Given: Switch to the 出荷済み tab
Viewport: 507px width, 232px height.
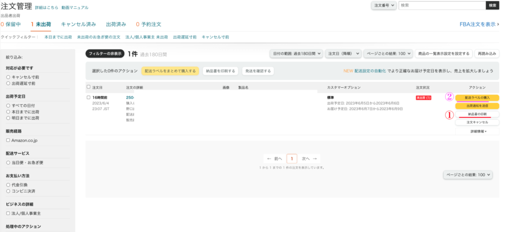Looking at the screenshot, I should (x=116, y=24).
